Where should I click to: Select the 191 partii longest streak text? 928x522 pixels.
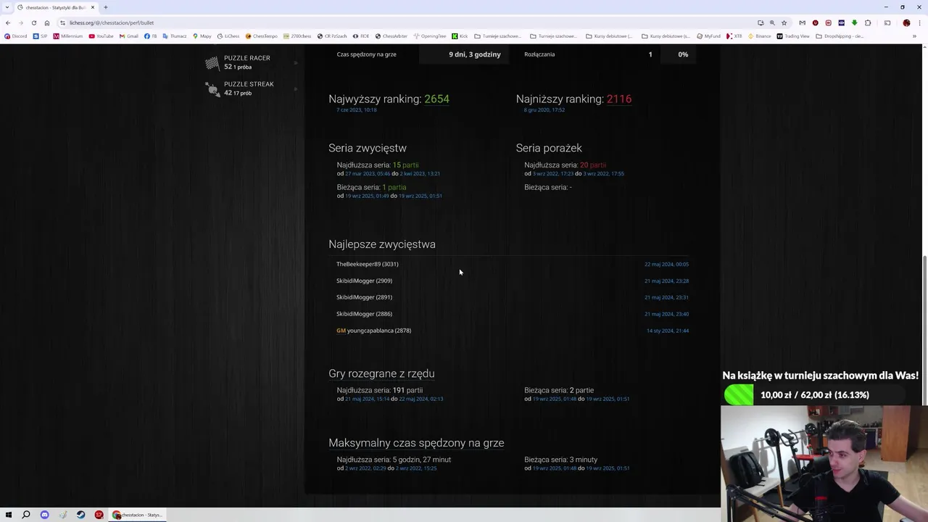(x=407, y=390)
